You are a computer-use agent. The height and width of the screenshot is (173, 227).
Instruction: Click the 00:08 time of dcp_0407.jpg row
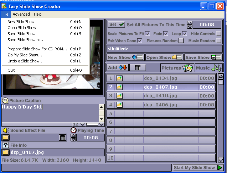207,87
